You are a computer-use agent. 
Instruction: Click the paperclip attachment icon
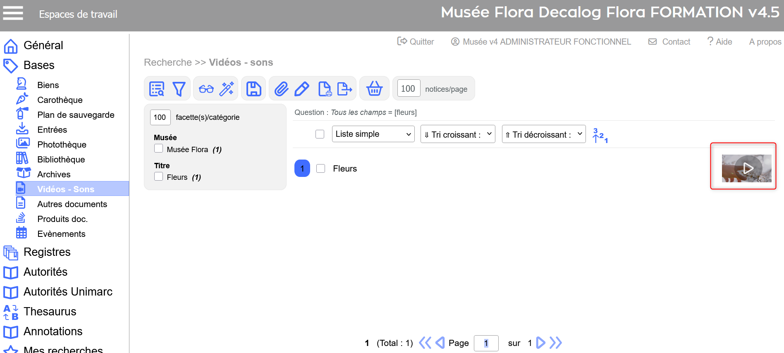[x=281, y=89]
